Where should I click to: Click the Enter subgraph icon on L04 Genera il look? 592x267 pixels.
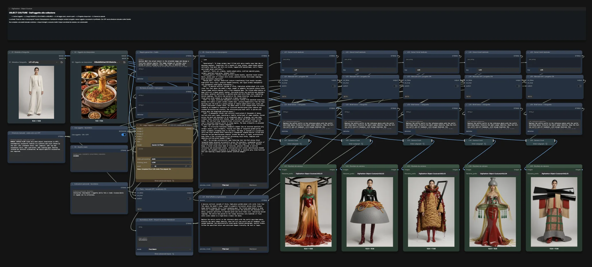click(485, 144)
